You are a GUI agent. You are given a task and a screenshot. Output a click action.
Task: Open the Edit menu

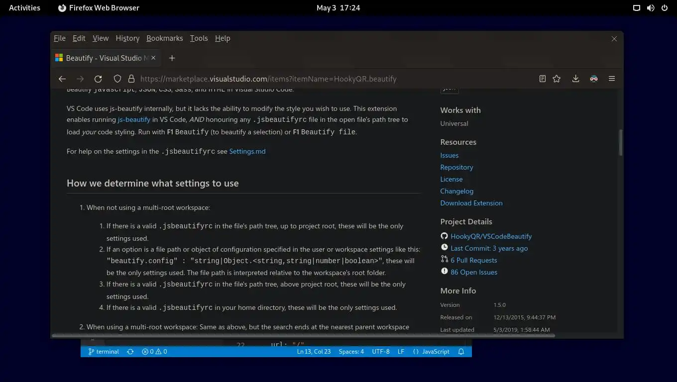pos(79,38)
